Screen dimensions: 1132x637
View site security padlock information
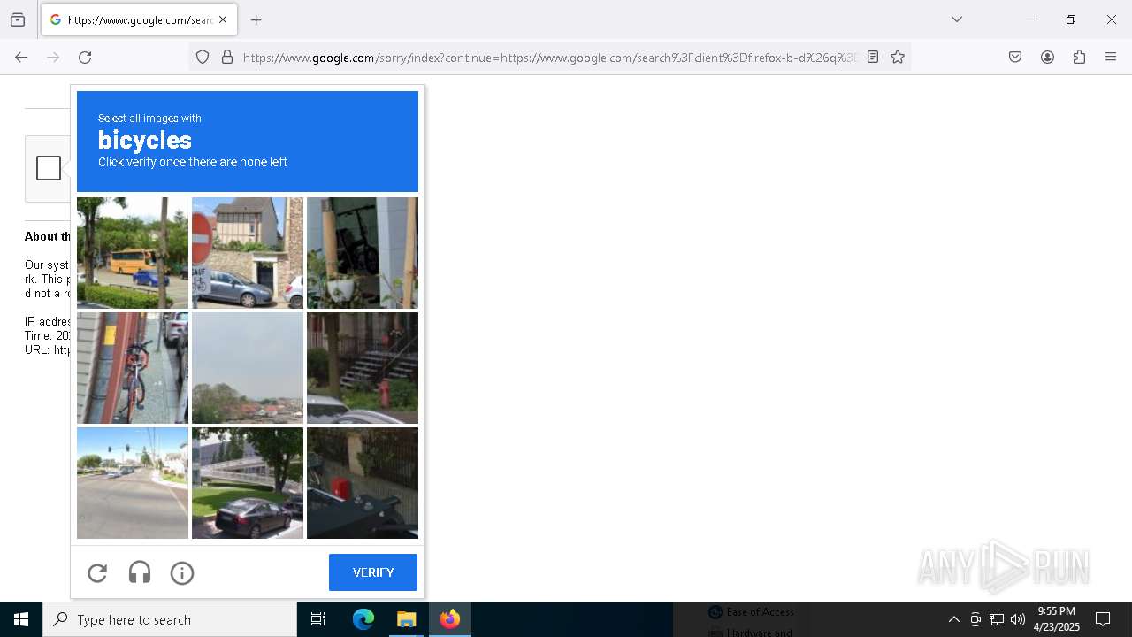pos(227,57)
